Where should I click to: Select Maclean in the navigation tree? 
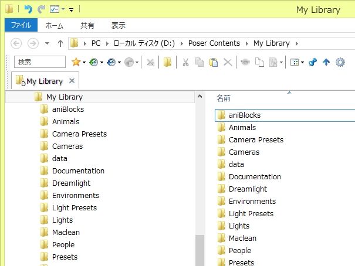pos(66,233)
